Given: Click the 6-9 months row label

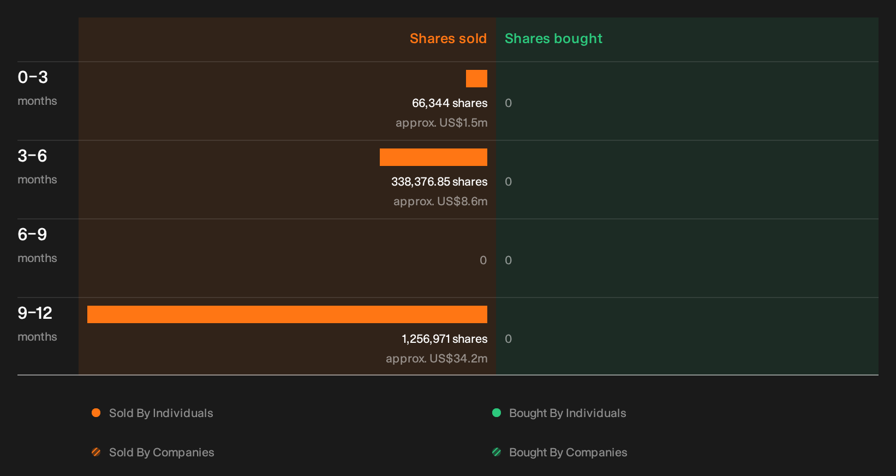Looking at the screenshot, I should point(37,245).
